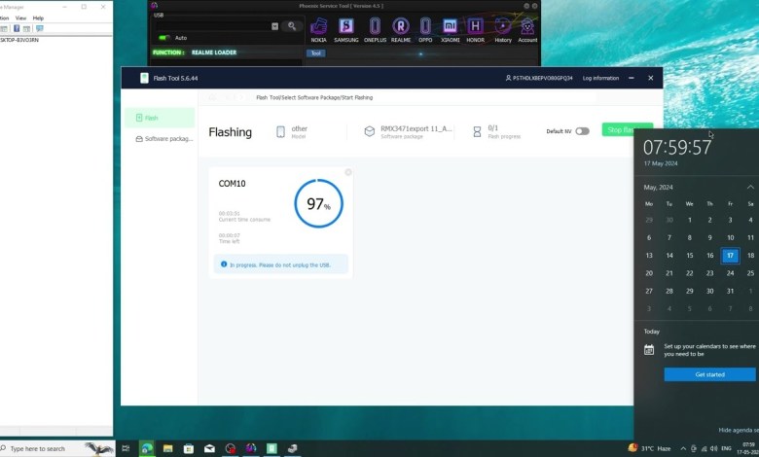Click the COM10 port label
This screenshot has height=457, width=759.
pos(232,184)
